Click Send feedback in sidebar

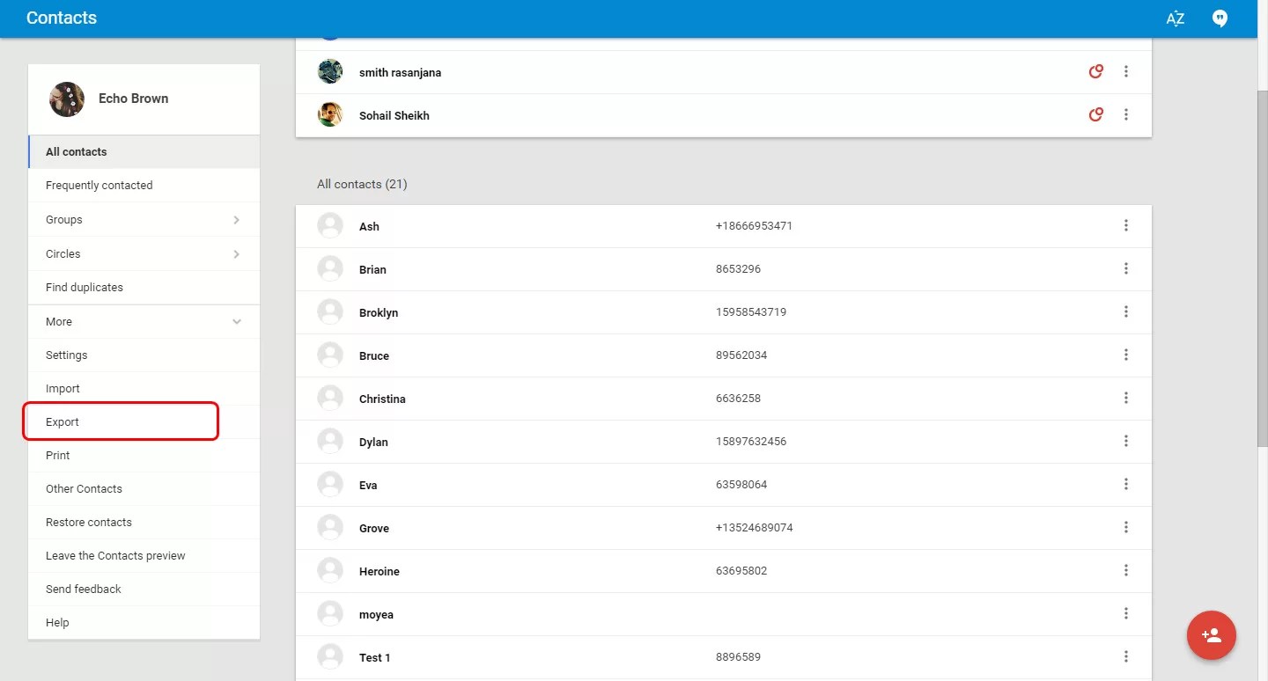pyautogui.click(x=144, y=589)
